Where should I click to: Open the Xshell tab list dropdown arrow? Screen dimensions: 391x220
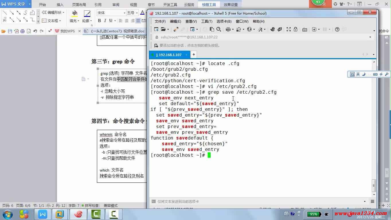(374, 54)
